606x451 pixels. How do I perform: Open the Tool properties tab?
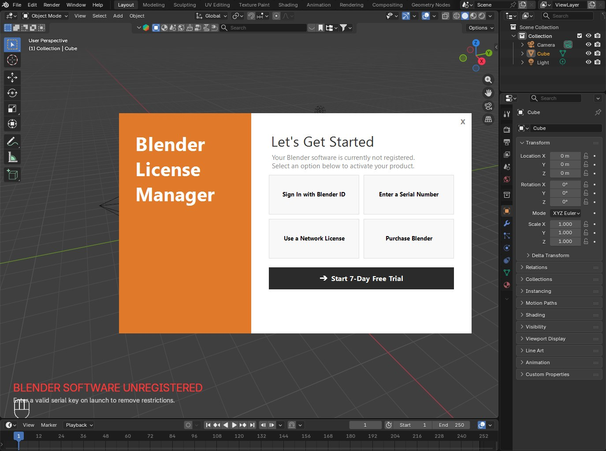pyautogui.click(x=507, y=114)
